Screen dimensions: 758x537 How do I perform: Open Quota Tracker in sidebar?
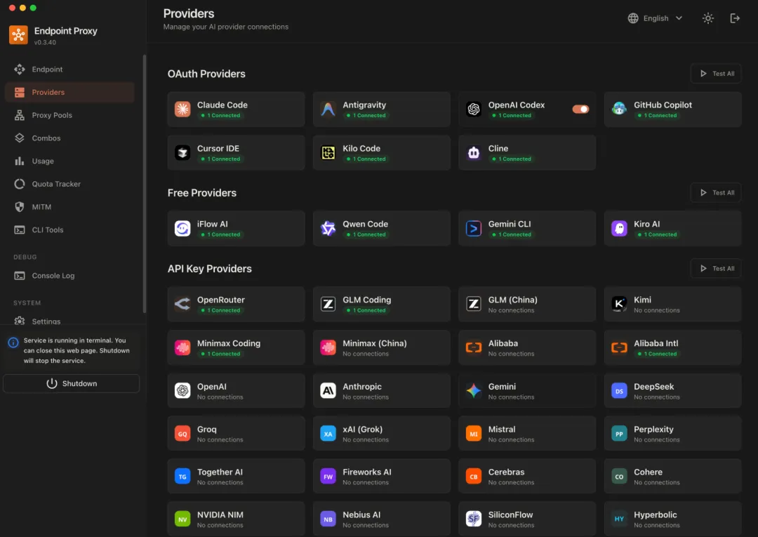[x=69, y=184]
